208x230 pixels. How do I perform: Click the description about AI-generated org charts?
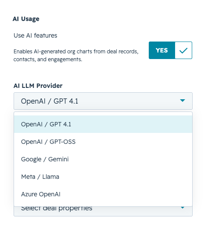[x=76, y=56]
